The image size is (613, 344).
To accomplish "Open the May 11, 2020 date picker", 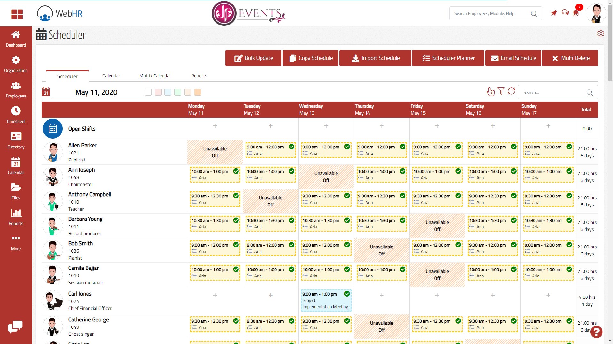I will point(96,92).
